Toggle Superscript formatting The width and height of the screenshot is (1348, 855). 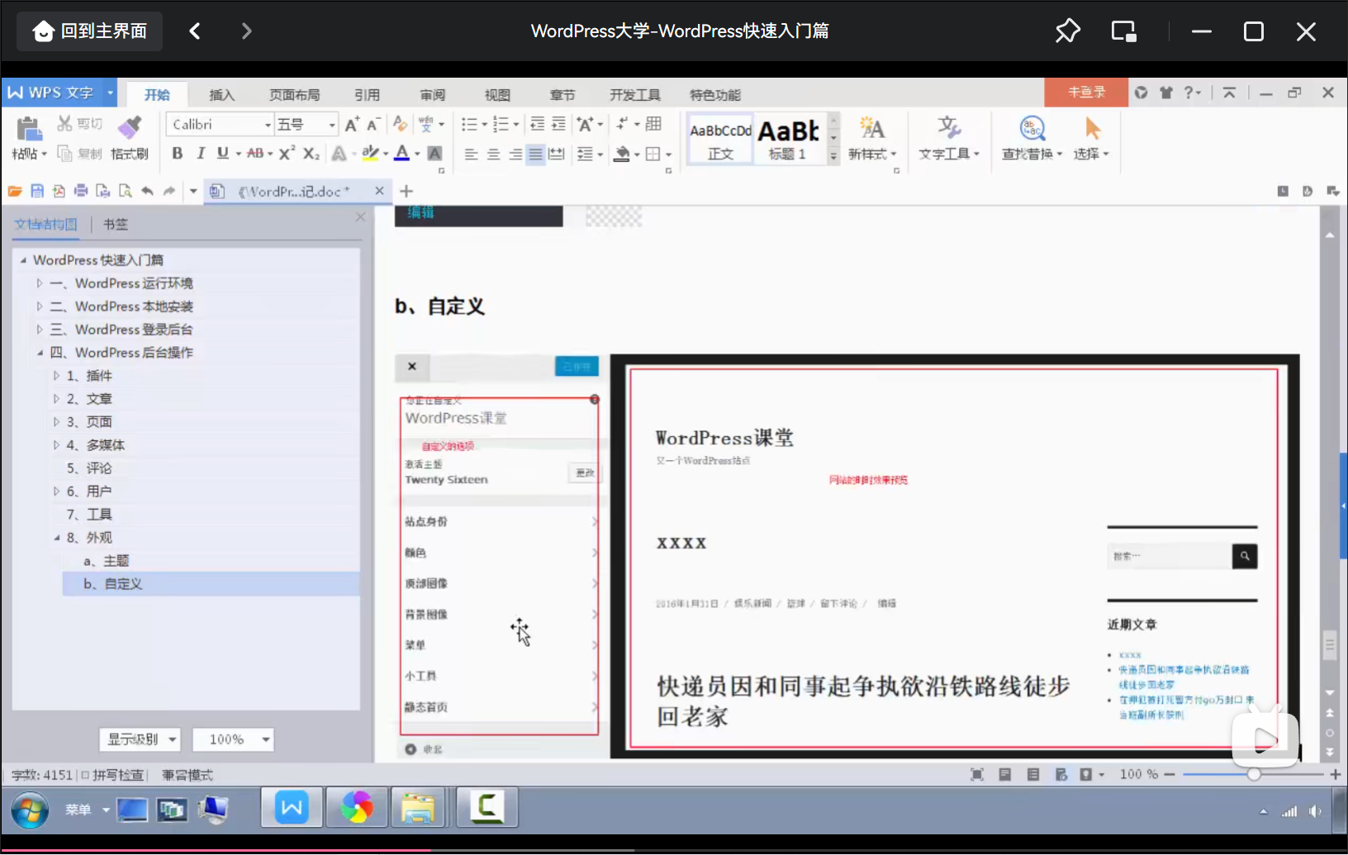(x=287, y=154)
